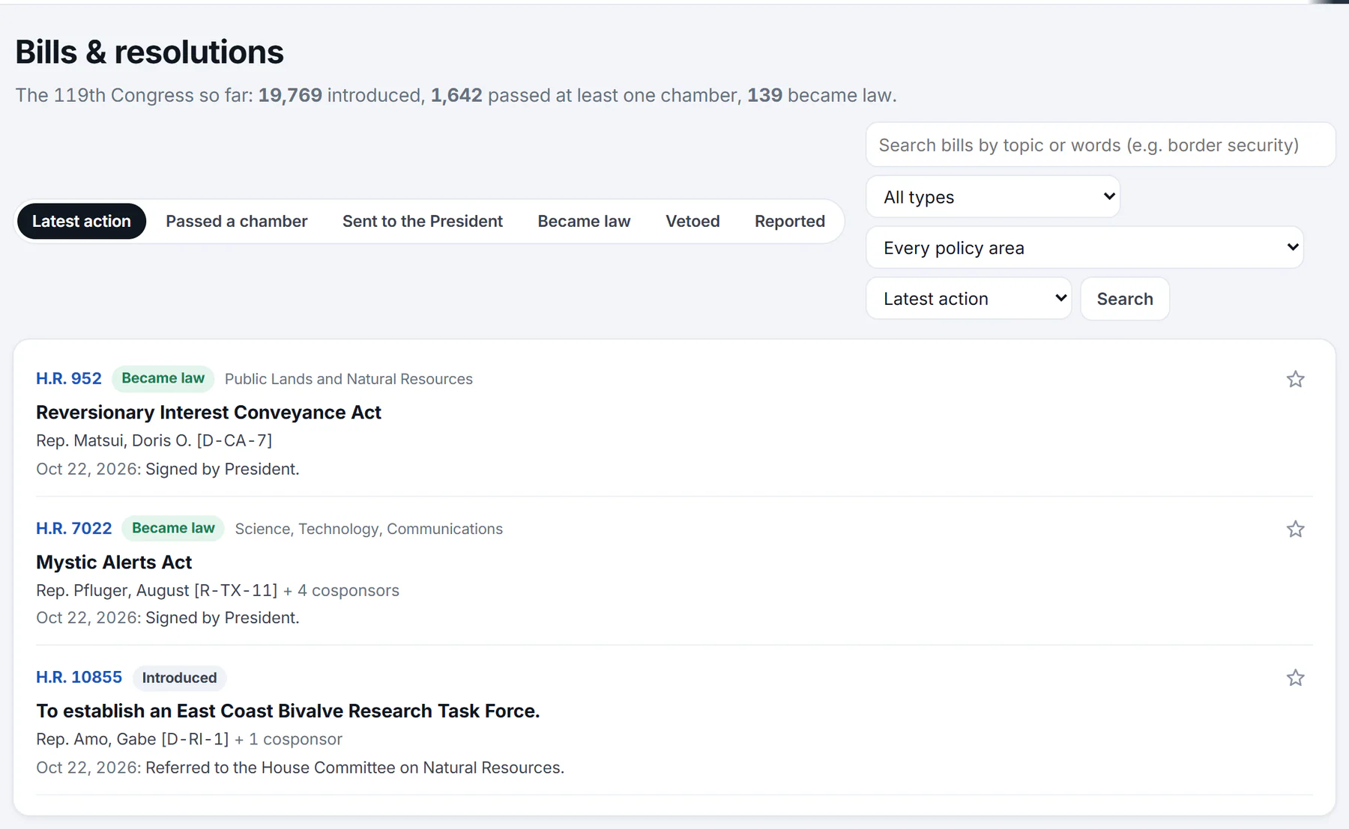This screenshot has height=829, width=1349.
Task: Open the H.R. 952 link
Action: pyautogui.click(x=69, y=378)
